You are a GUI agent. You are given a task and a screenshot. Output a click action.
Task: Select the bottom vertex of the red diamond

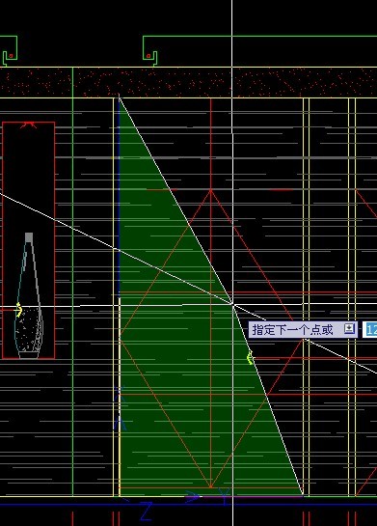pyautogui.click(x=211, y=486)
